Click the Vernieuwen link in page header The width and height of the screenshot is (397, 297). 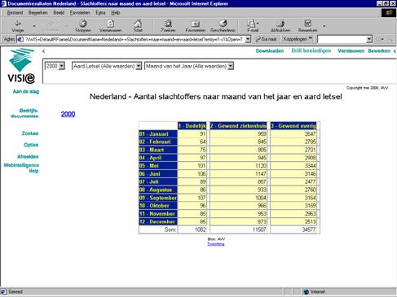coord(351,51)
